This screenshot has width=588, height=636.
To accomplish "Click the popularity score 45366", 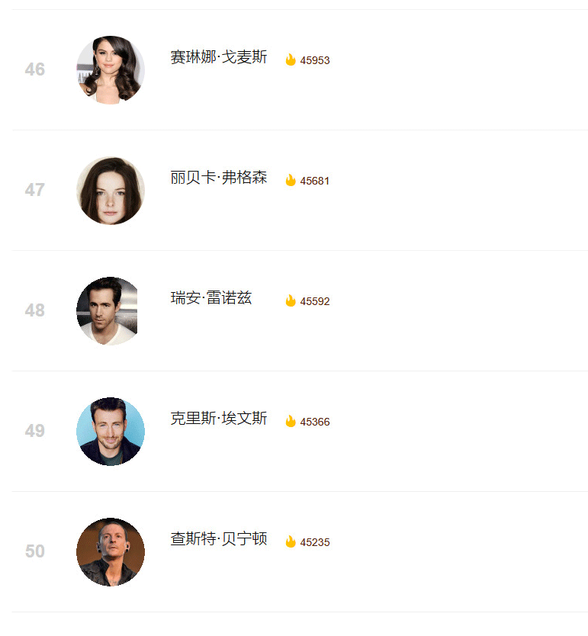I will point(315,422).
